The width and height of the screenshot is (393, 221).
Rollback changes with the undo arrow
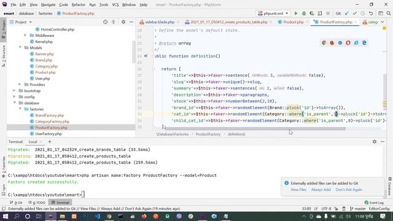click(x=371, y=14)
